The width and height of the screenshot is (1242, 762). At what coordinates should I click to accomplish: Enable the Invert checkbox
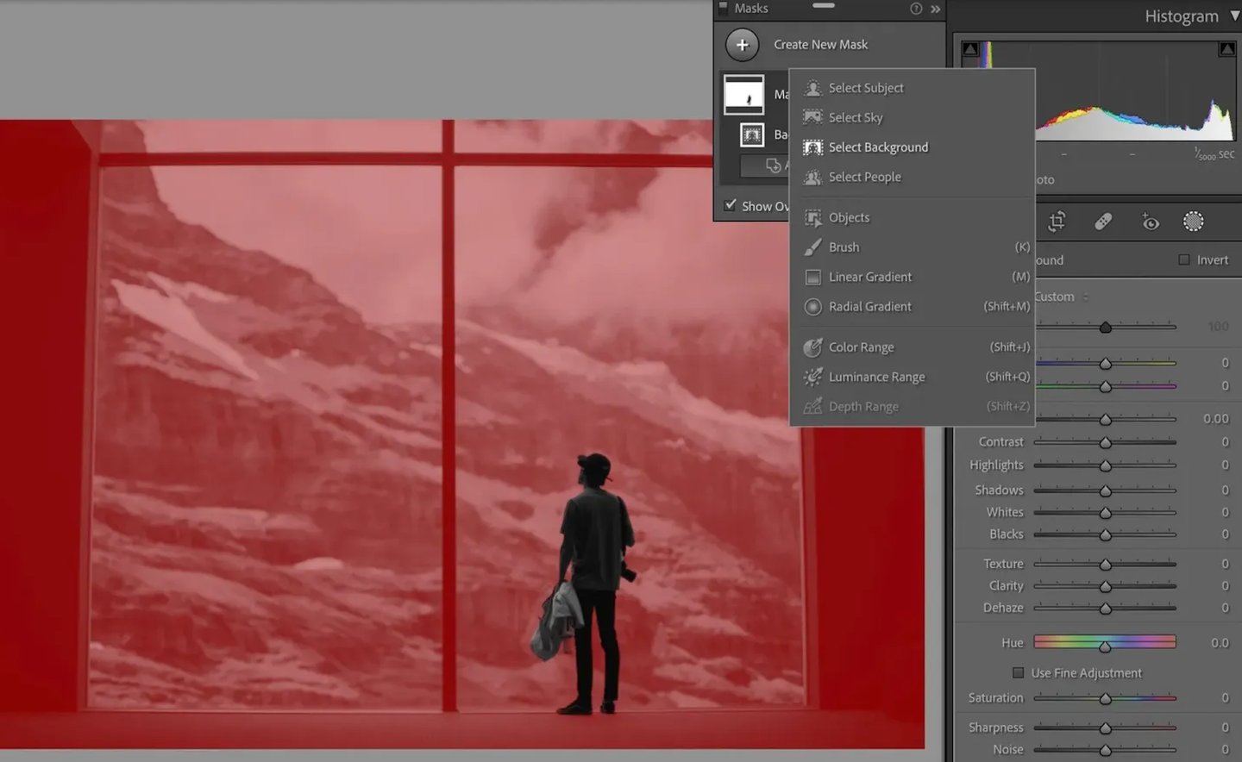click(1184, 259)
